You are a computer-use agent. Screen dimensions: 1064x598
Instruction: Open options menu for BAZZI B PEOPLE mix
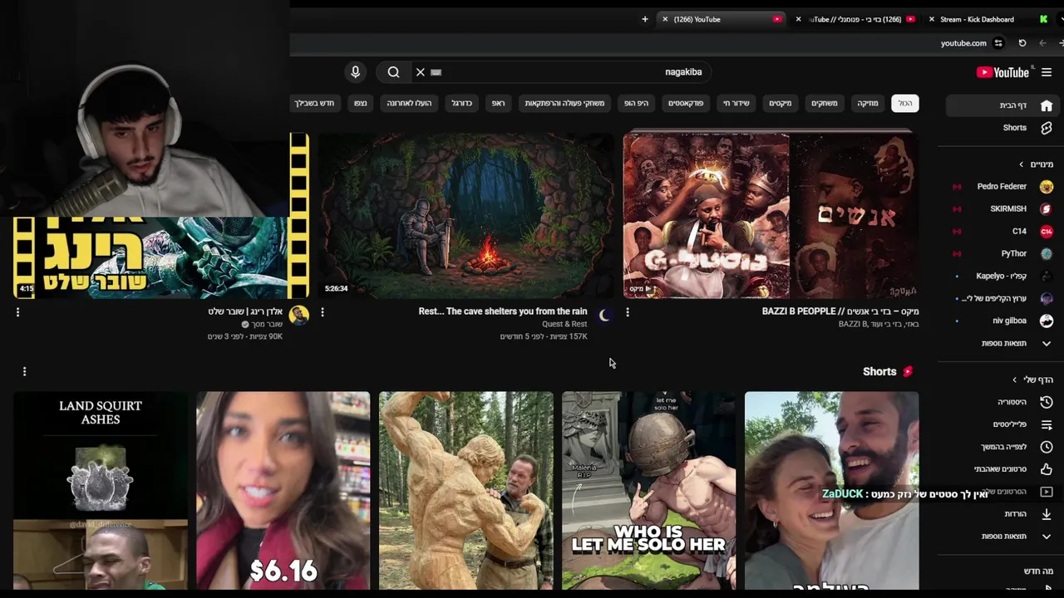[628, 312]
